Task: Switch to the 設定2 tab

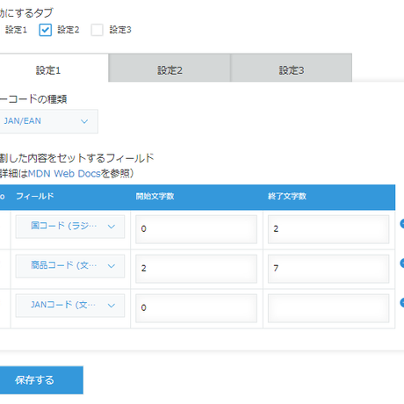Action: point(170,68)
